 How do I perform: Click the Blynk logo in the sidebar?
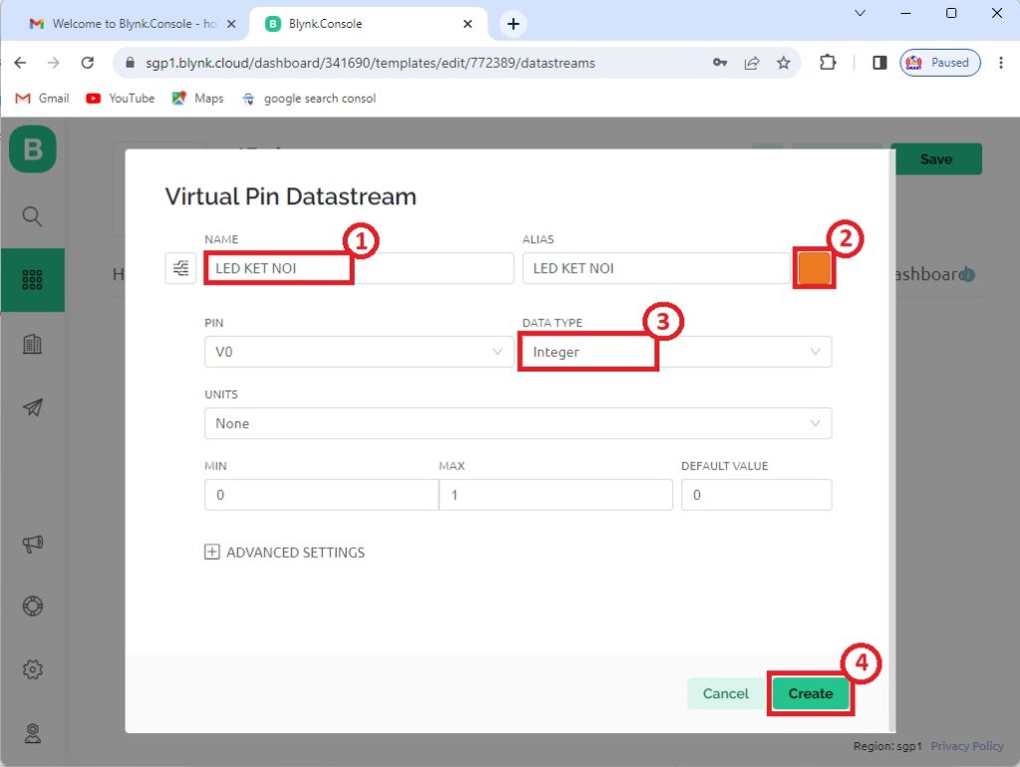tap(33, 150)
